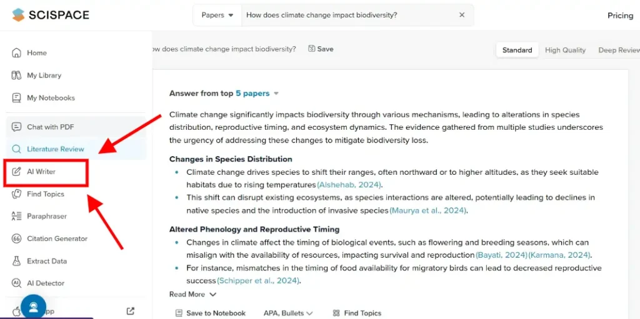Open Extract Data sidebar icon
This screenshot has height=319, width=640.
(17, 261)
